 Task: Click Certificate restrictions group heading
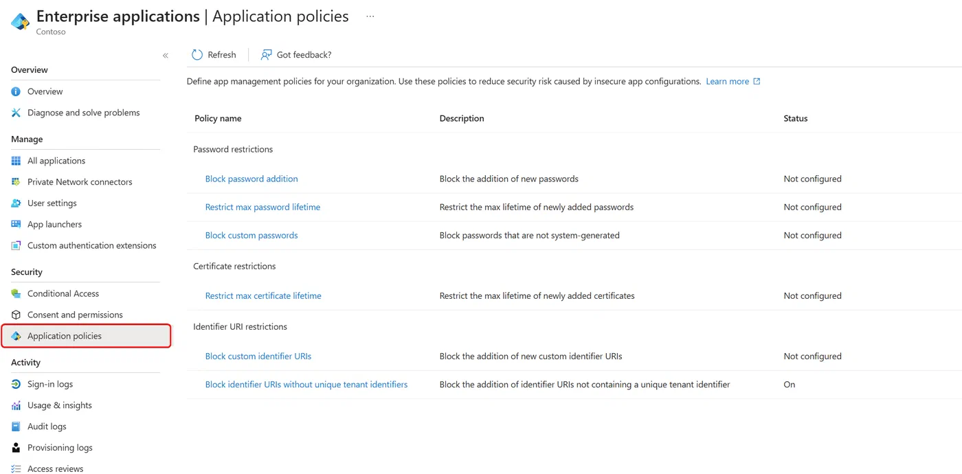[x=234, y=266]
